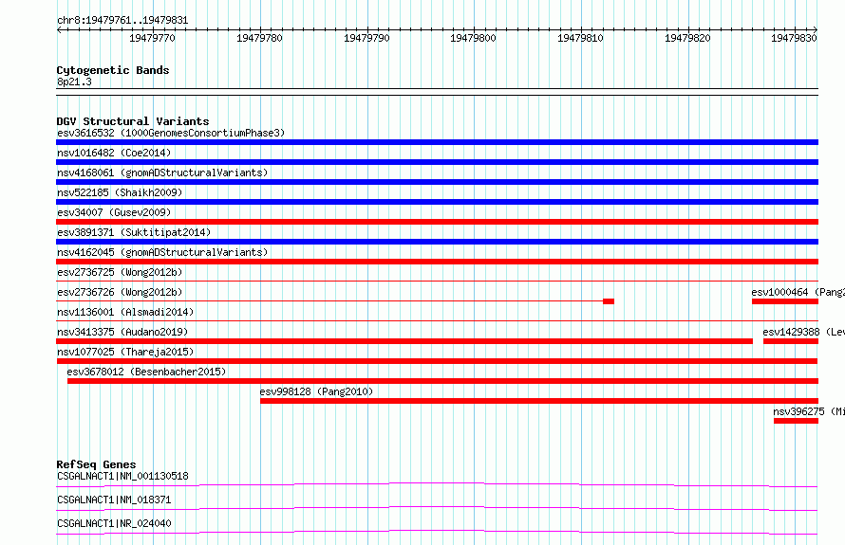
Task: Click the esv3616532 (1000GenomesConsortiumPhase3) variant label
Action: [x=171, y=133]
